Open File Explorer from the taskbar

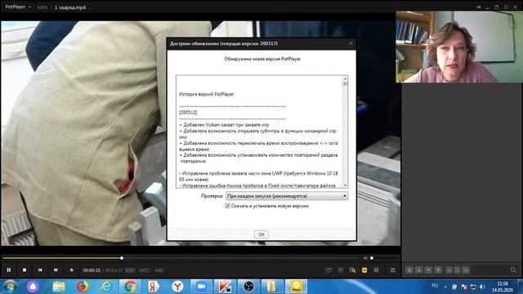[59, 287]
